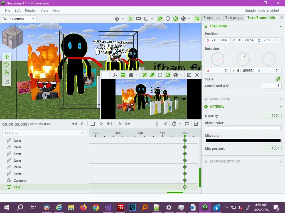Click the rendered shading sphere in main toolbar
The width and height of the screenshot is (285, 213).
(183, 19)
